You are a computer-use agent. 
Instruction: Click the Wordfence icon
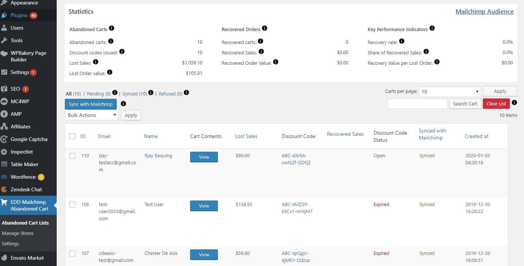(x=4, y=177)
